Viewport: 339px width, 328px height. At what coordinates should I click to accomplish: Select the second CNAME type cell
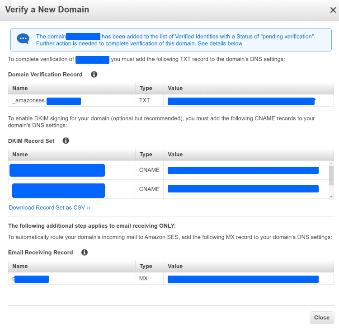coord(149,189)
